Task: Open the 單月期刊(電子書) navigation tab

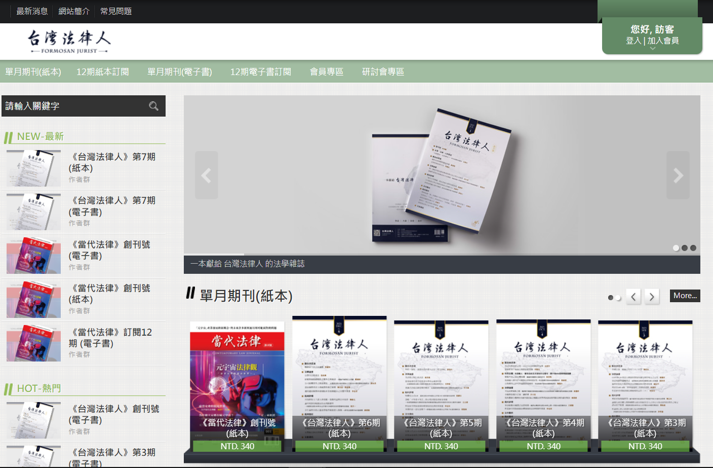Action: pos(180,72)
